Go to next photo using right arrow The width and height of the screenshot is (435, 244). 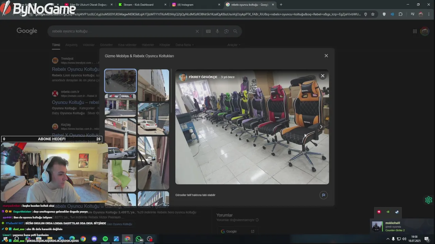321,127
